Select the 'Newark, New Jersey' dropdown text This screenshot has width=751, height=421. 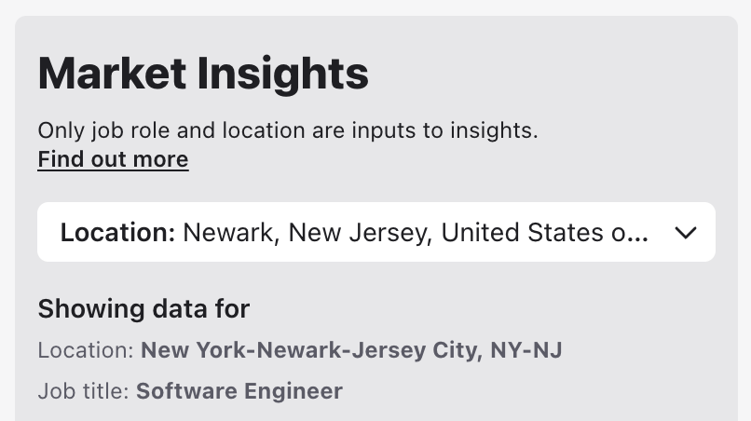[x=307, y=233]
